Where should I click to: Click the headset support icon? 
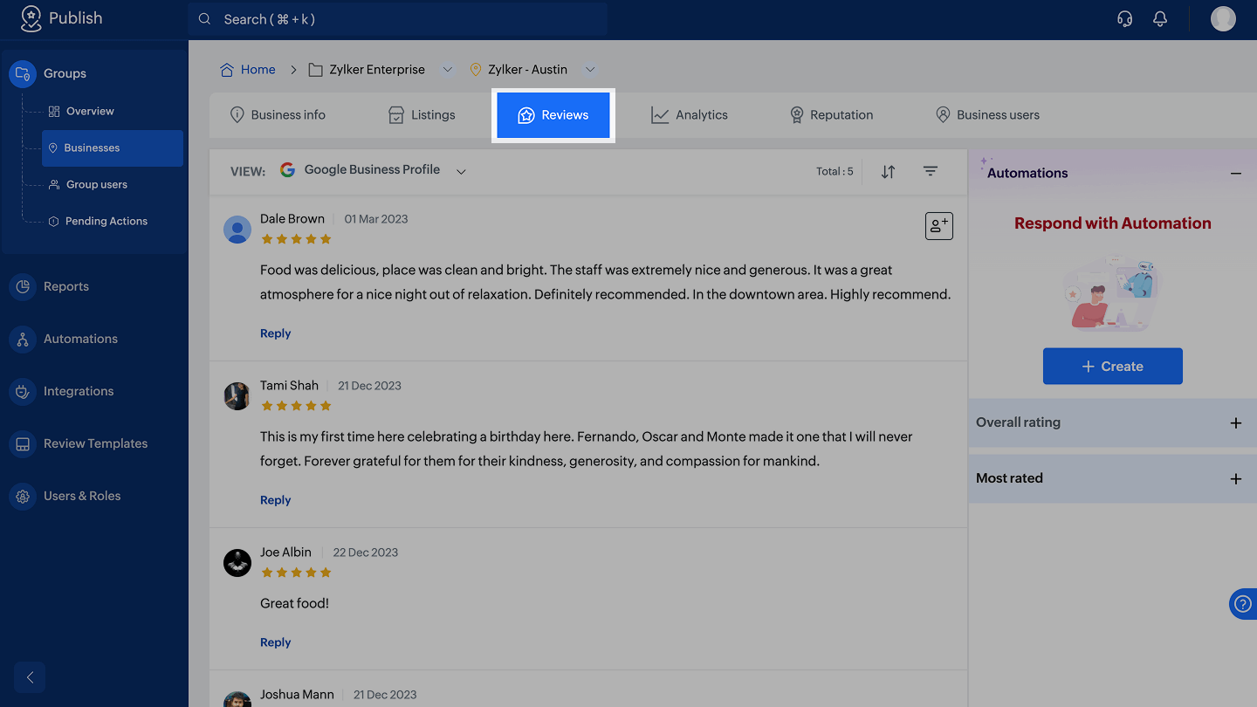coord(1125,19)
